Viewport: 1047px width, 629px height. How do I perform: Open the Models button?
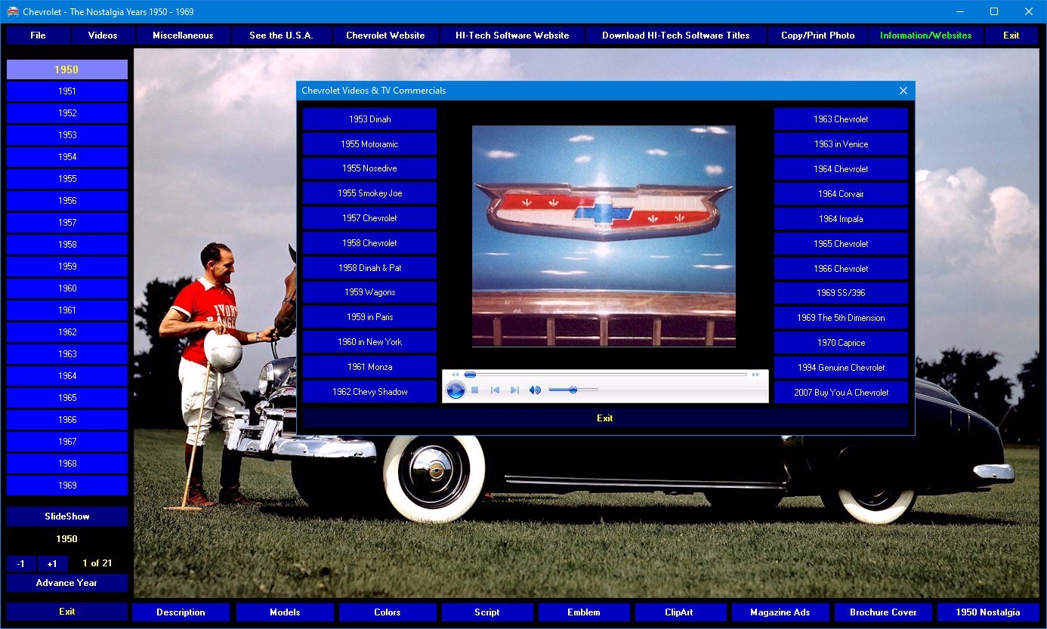[285, 612]
